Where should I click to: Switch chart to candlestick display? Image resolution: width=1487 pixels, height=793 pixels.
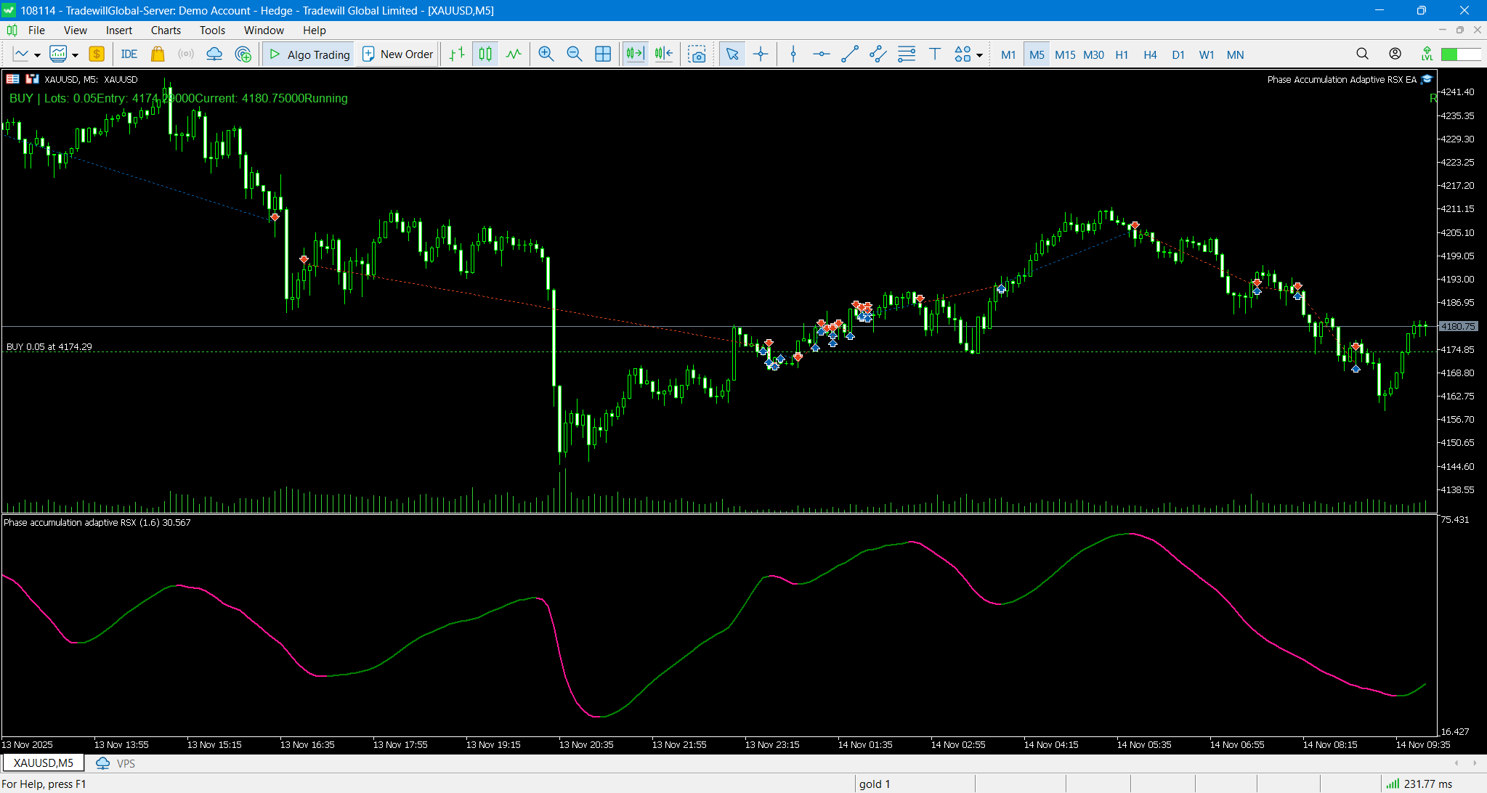[x=485, y=54]
